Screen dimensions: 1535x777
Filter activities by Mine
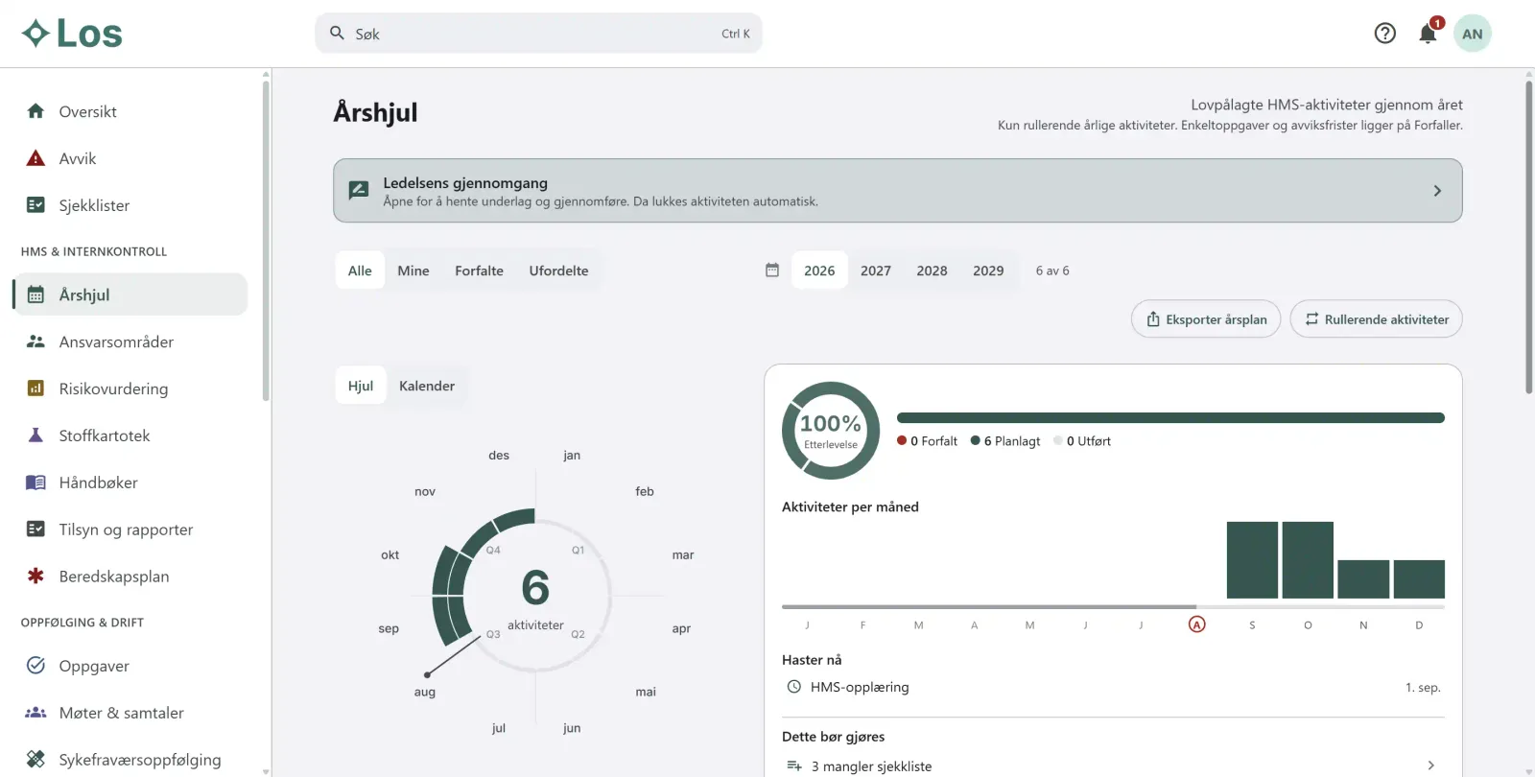pyautogui.click(x=413, y=271)
